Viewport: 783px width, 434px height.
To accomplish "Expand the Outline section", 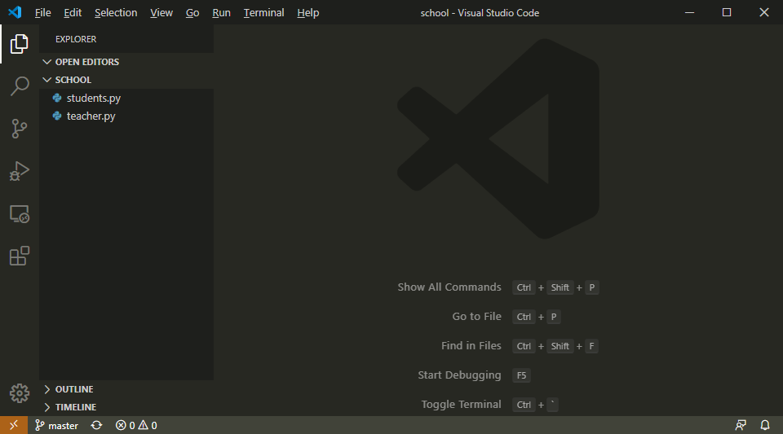I will click(x=126, y=389).
